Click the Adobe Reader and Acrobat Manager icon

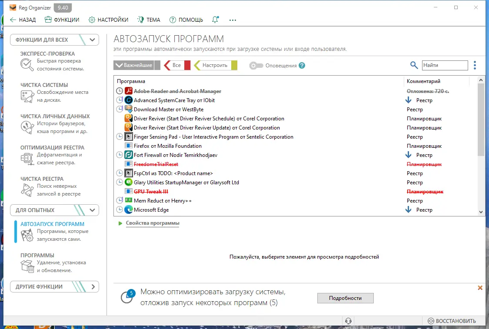(x=129, y=91)
